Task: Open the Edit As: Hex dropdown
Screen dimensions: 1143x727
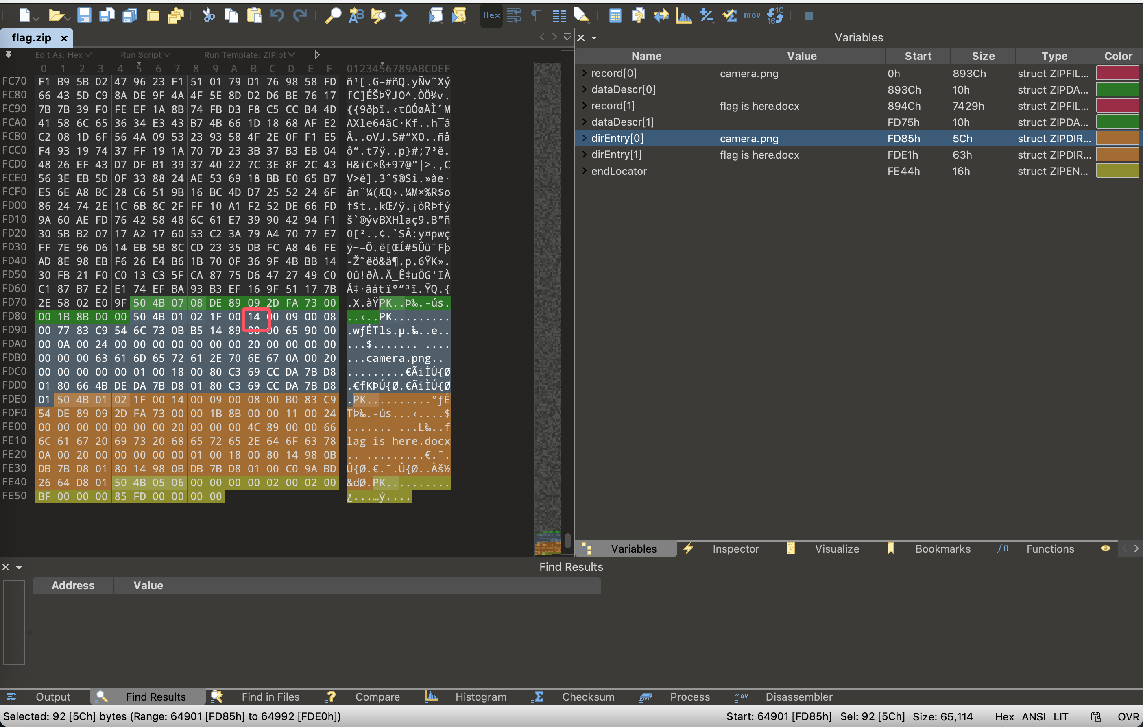Action: (x=63, y=55)
